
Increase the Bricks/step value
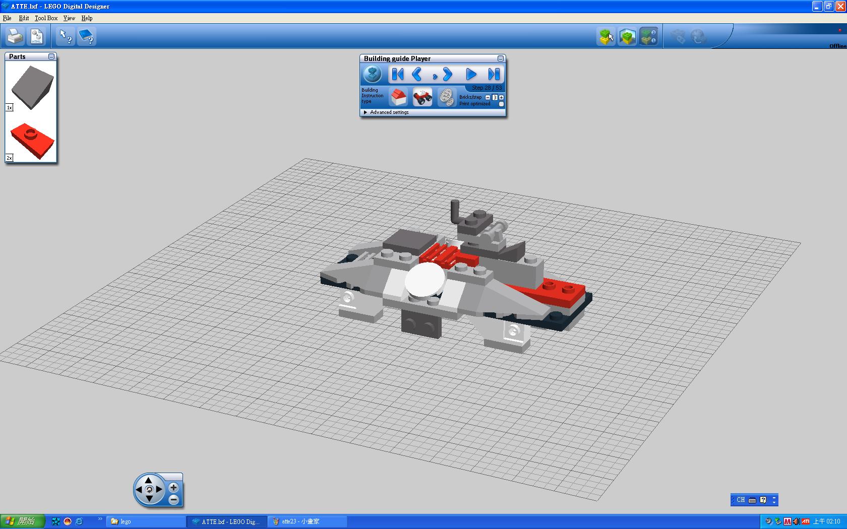(501, 97)
